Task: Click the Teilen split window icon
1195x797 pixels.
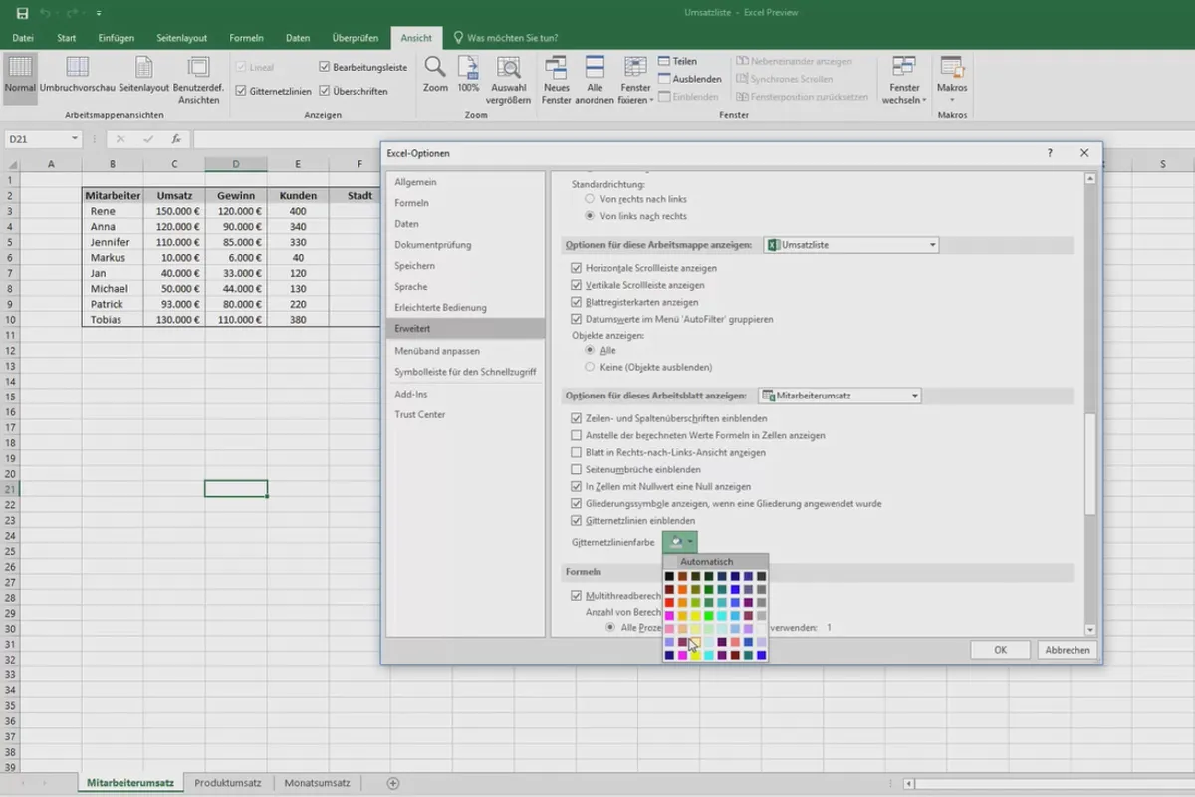Action: click(x=665, y=62)
